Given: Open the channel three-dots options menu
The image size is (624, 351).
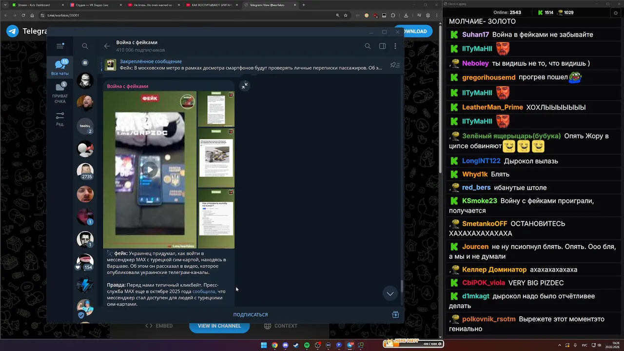Looking at the screenshot, I should pos(395,46).
